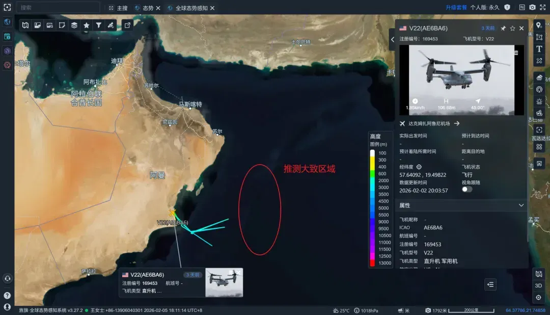Screen dimensions: 550x315
Task: Open the headset support icon
Action: (7, 278)
